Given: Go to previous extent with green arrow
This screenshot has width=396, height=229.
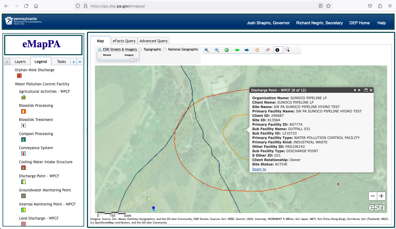Looking at the screenshot, I should point(237,50).
